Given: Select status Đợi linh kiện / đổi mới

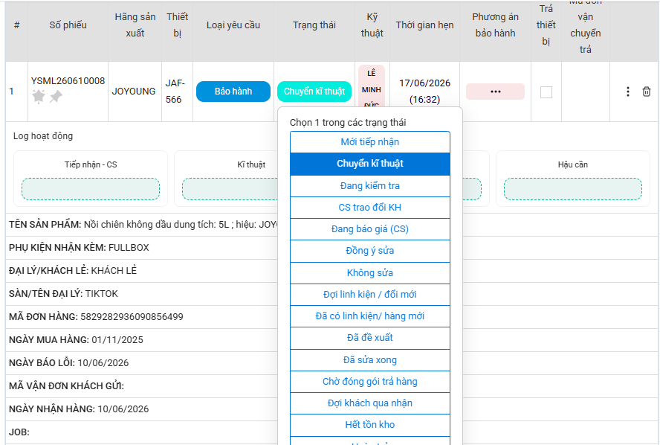Looking at the screenshot, I should point(370,295).
